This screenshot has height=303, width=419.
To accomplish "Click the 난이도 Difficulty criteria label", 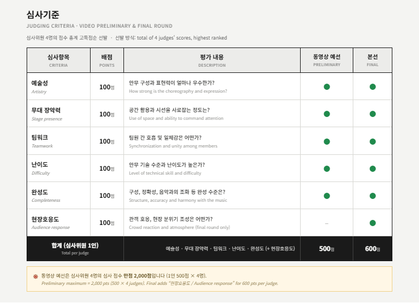I will pos(41,168).
